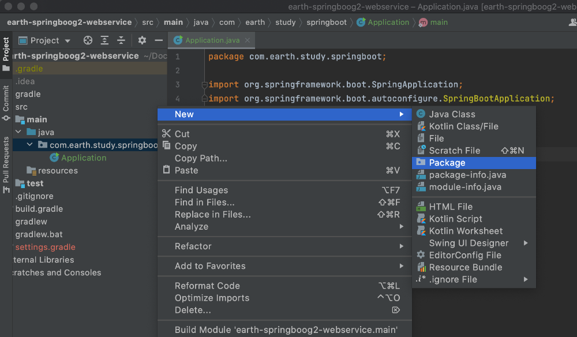577x337 pixels.
Task: Choose Replace in Files... menu entry
Action: click(284, 215)
